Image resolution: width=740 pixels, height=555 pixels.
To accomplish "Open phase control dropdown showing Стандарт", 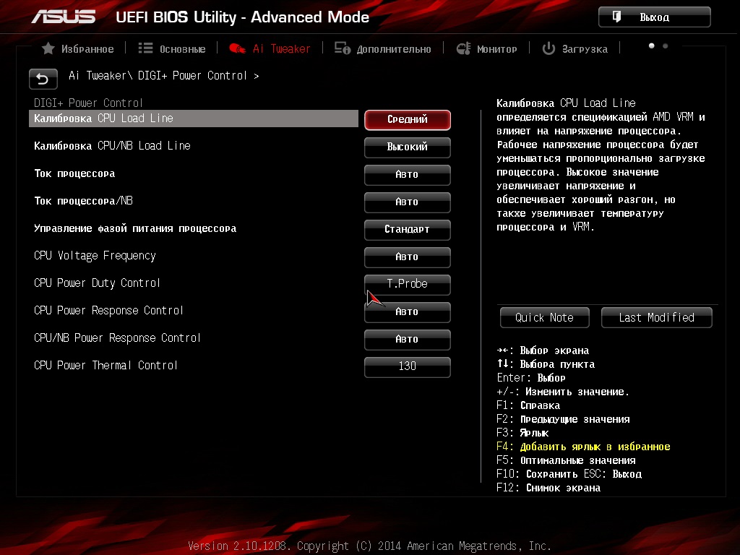I will coord(408,229).
